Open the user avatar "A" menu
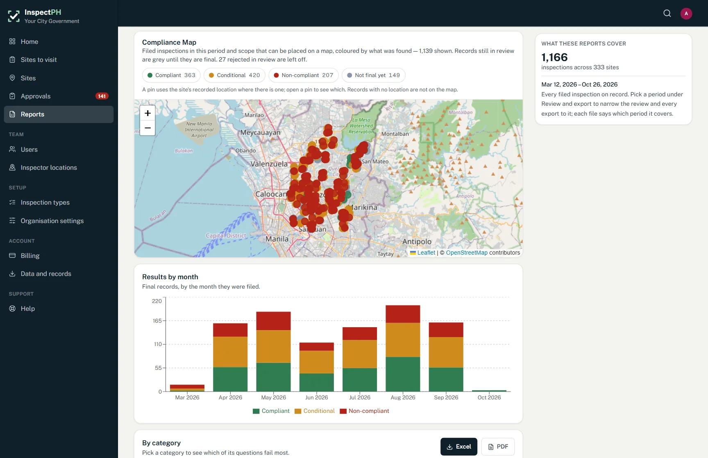Image resolution: width=708 pixels, height=458 pixels. coord(686,14)
